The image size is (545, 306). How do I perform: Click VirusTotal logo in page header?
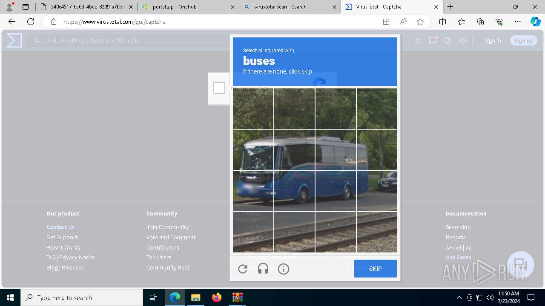click(x=14, y=40)
